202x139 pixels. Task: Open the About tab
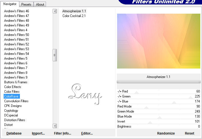point(40,4)
